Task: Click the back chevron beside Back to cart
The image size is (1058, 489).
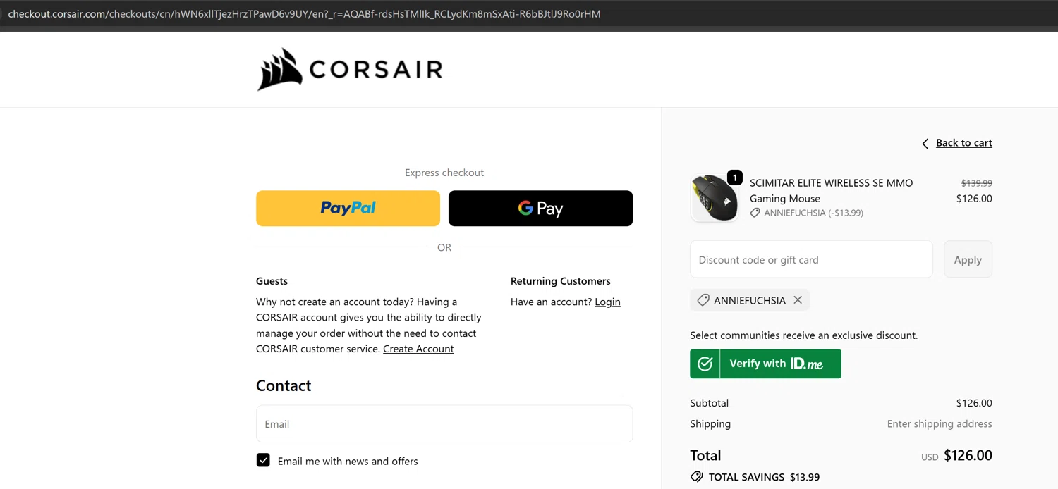Action: [x=925, y=144]
